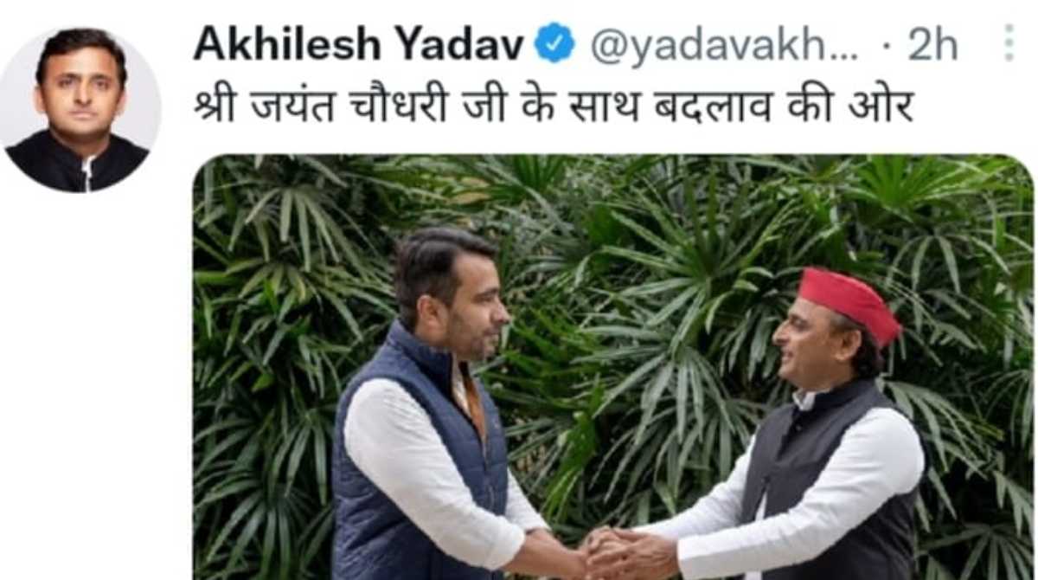The height and width of the screenshot is (580, 1038).
Task: Click the separator dot before 2h
Action: [886, 45]
